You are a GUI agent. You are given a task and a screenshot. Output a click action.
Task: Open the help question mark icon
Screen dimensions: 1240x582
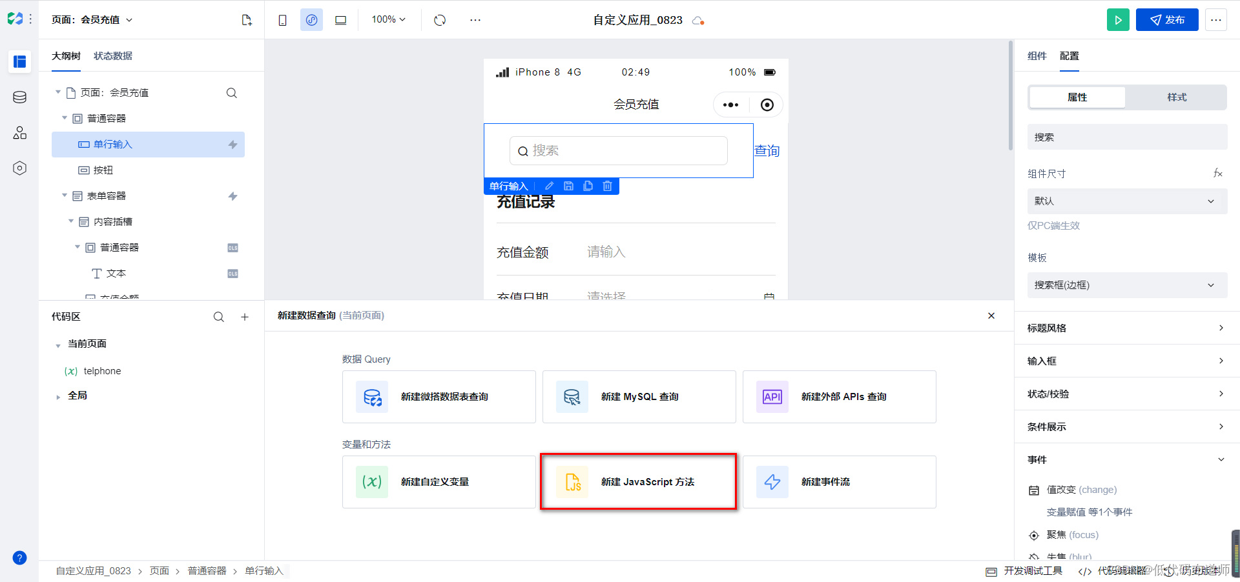[20, 558]
